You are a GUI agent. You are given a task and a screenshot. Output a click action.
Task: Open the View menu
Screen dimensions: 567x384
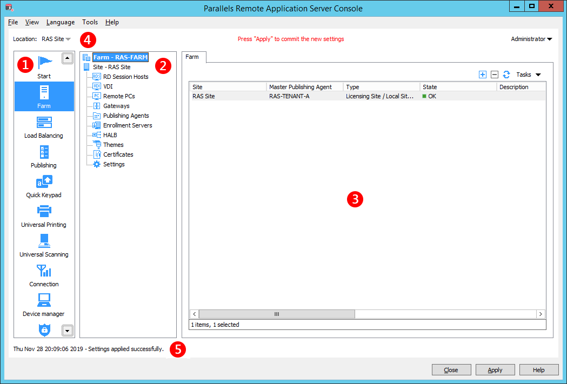(x=32, y=22)
